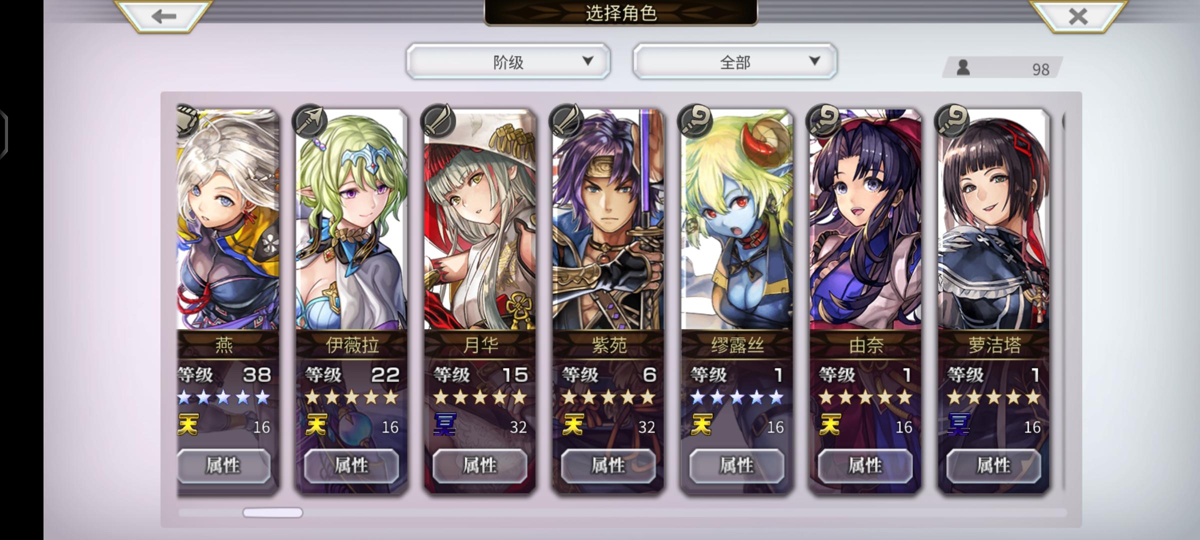This screenshot has height=540, width=1200.
Task: Click the character count icon beside 98
Action: [x=963, y=67]
